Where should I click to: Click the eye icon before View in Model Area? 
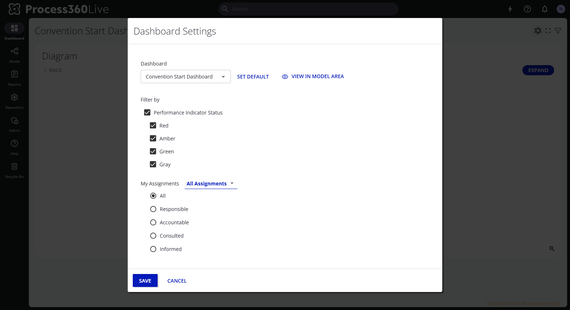[285, 77]
